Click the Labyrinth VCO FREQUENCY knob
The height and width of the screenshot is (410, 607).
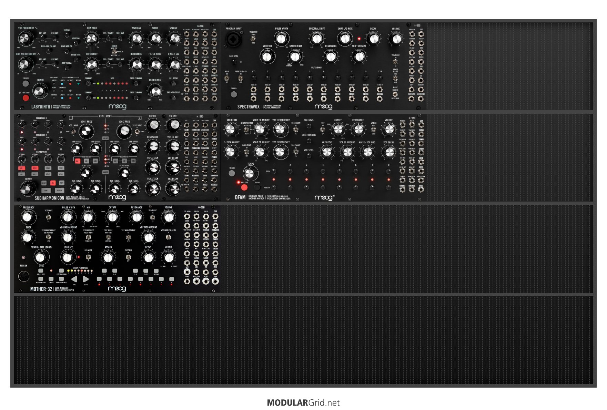click(25, 38)
